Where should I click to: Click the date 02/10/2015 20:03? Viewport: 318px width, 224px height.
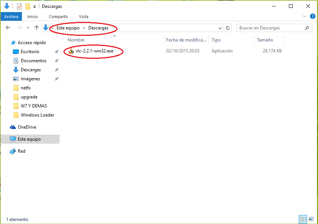(182, 51)
